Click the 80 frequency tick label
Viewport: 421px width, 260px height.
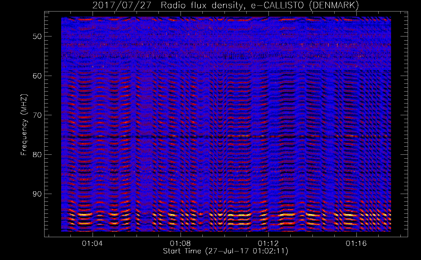click(x=37, y=155)
